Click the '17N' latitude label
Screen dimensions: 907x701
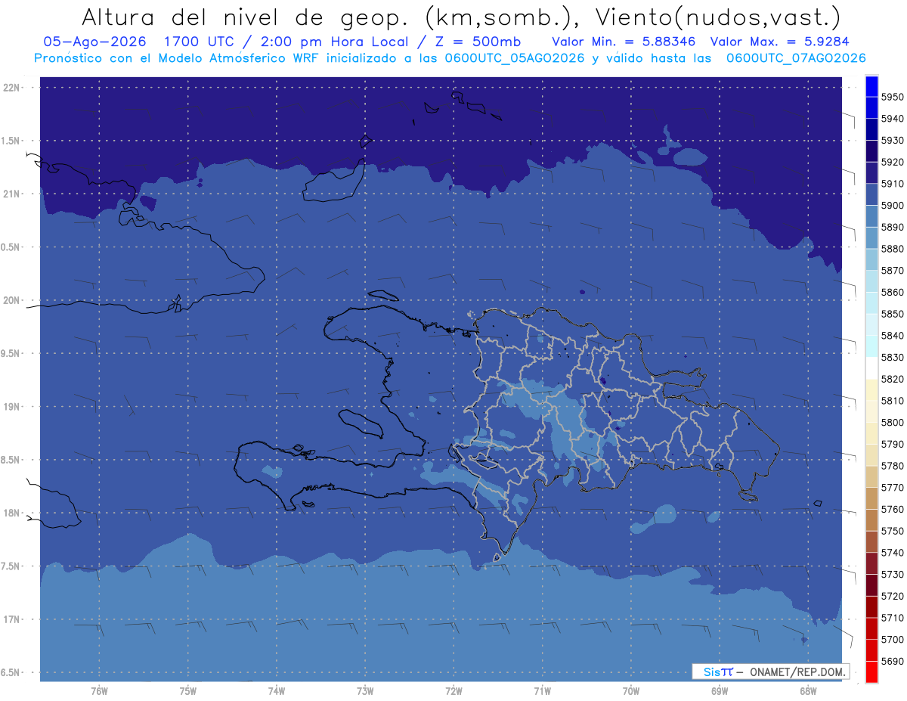tap(13, 619)
